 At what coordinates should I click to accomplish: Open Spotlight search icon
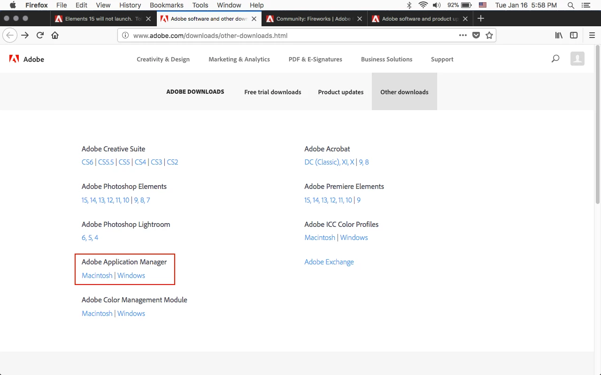coord(571,5)
